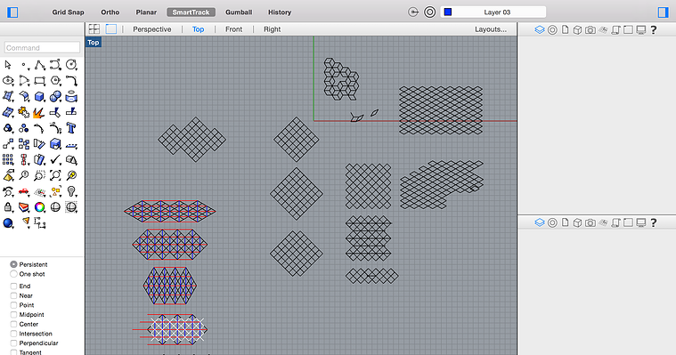Click the light bulb hide objects tool

click(x=71, y=191)
